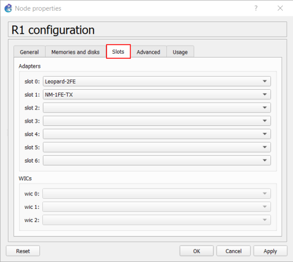The height and width of the screenshot is (262, 293).
Task: Open the wic 0 dropdown
Action: tap(157, 194)
